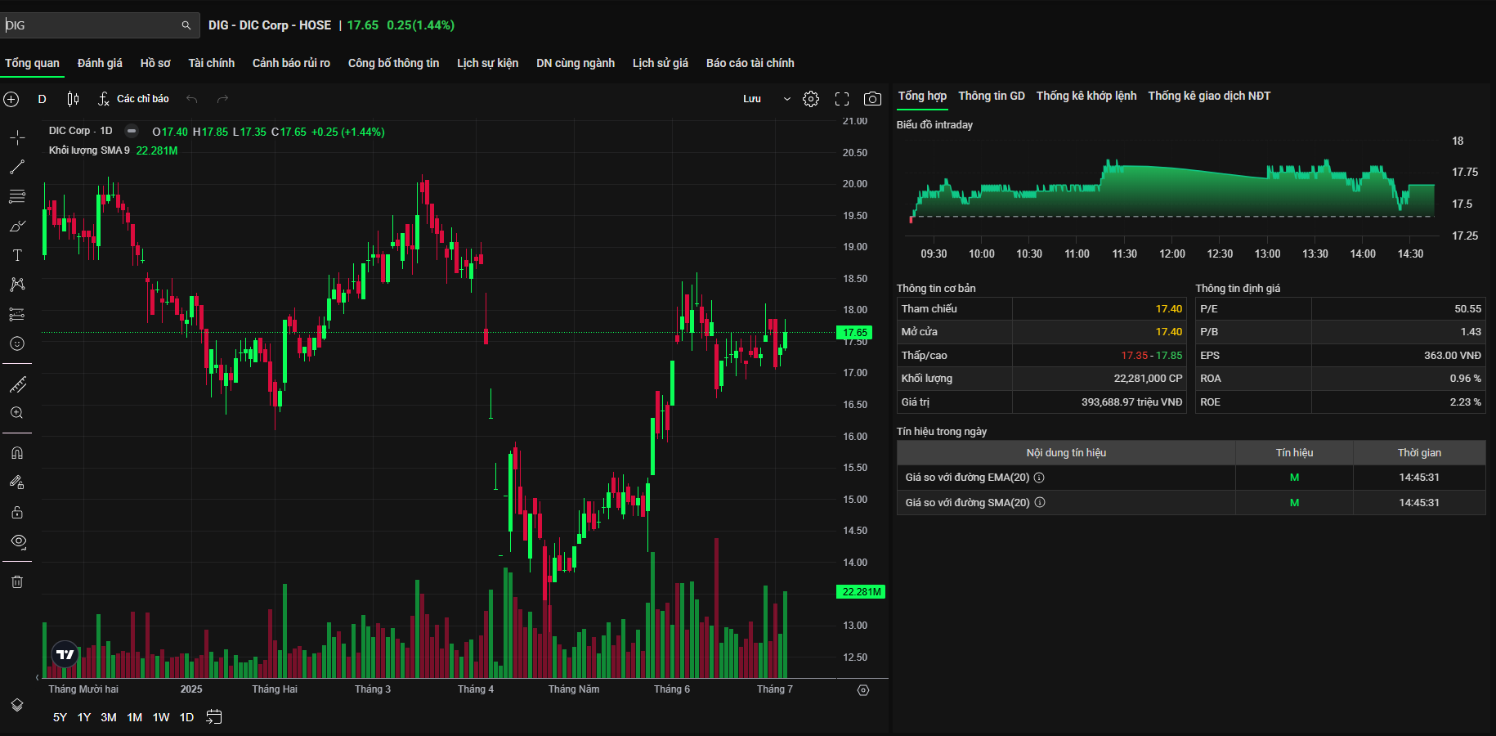Open the time axis settings gear
Viewport: 1496px width, 736px height.
pos(863,690)
